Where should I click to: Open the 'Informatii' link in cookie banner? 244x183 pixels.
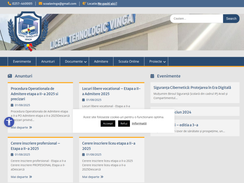point(139,123)
